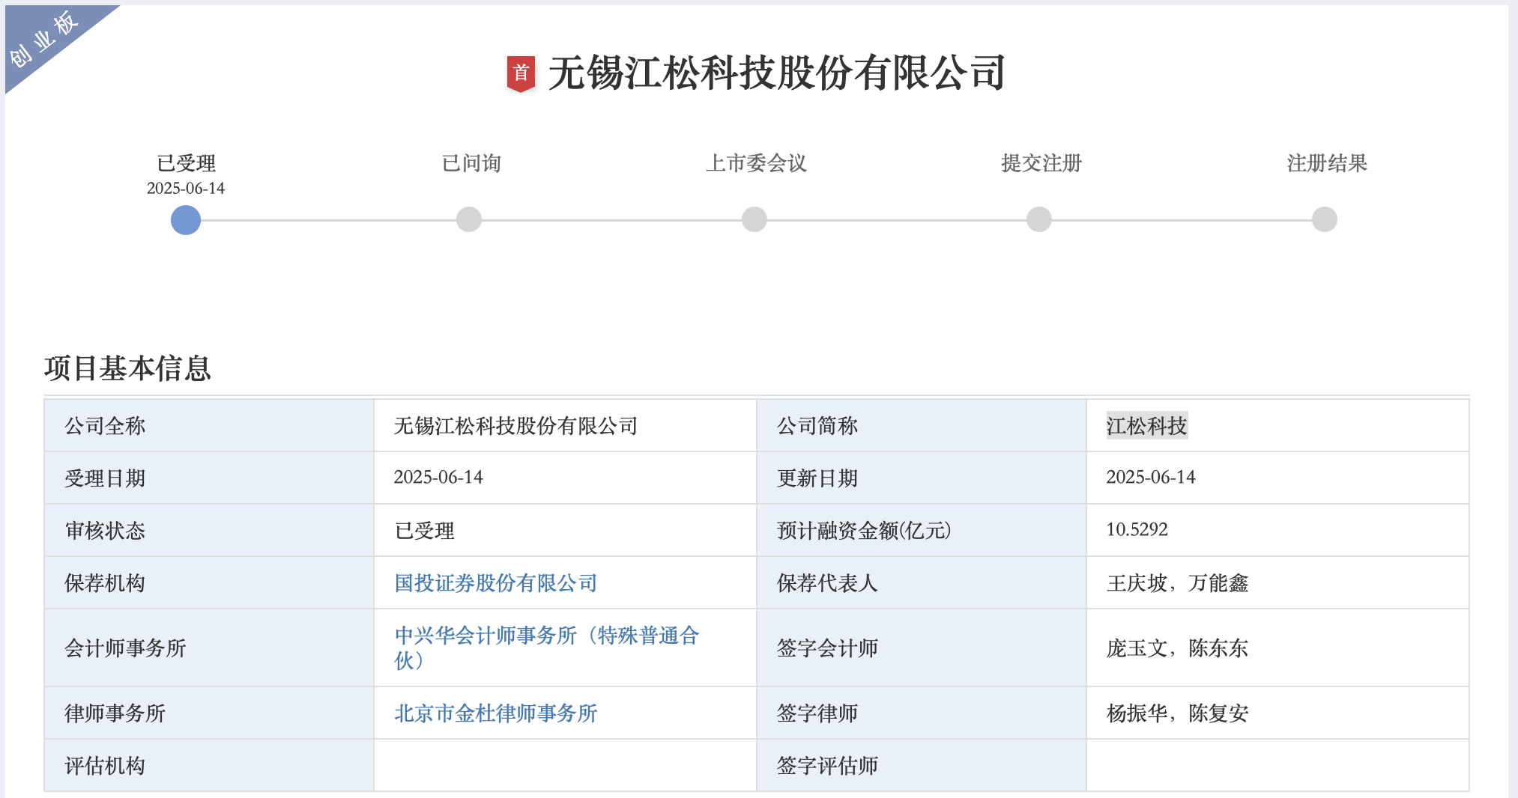Screen dimensions: 1518x798
Task: Open 北京市金杜律师事务所 law firm link
Action: (x=495, y=713)
